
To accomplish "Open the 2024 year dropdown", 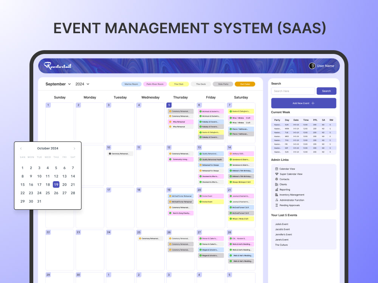I will pyautogui.click(x=82, y=84).
